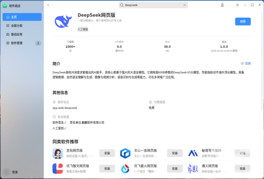Click the app.web.deepseek package name
264x179 pixels.
coord(65,108)
